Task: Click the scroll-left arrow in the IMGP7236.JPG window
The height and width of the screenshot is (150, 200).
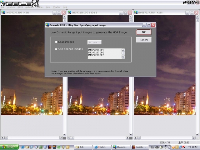Action: click(3, 138)
